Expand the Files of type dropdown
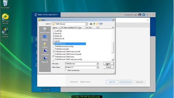 click(97, 67)
